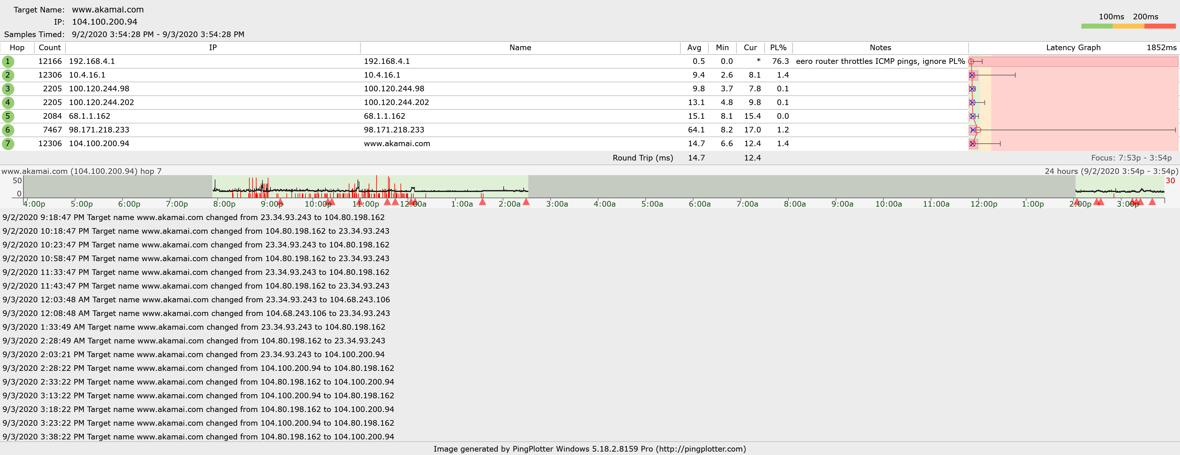Screen dimensions: 1180x455
Task: Click the Round Trip (ms) label
Action: (x=643, y=158)
